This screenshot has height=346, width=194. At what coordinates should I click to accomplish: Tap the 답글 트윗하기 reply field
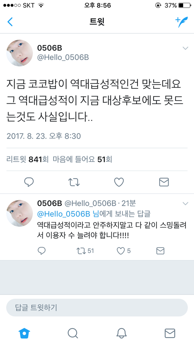97,308
